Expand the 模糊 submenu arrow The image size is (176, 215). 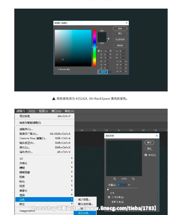pos(72,167)
